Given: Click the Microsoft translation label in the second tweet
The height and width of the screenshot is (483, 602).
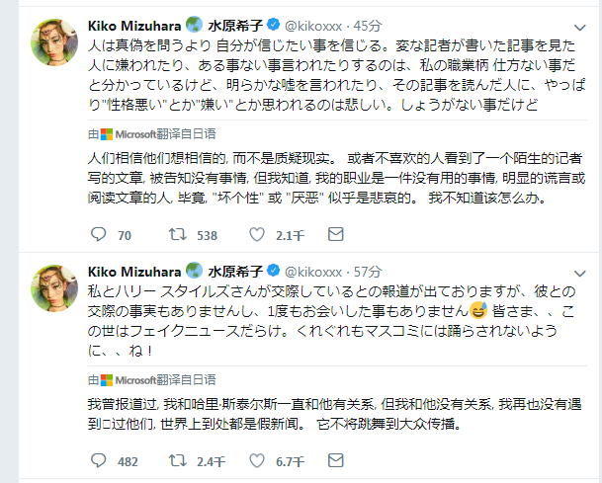Looking at the screenshot, I should click(x=152, y=380).
